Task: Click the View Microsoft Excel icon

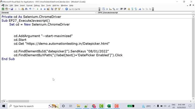Action: pos(3,9)
